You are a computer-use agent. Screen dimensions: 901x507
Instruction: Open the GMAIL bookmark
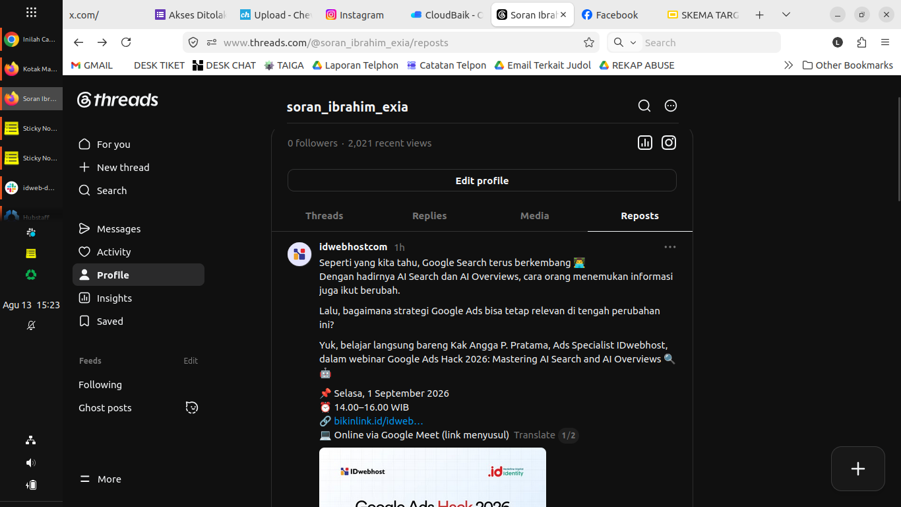pyautogui.click(x=92, y=65)
